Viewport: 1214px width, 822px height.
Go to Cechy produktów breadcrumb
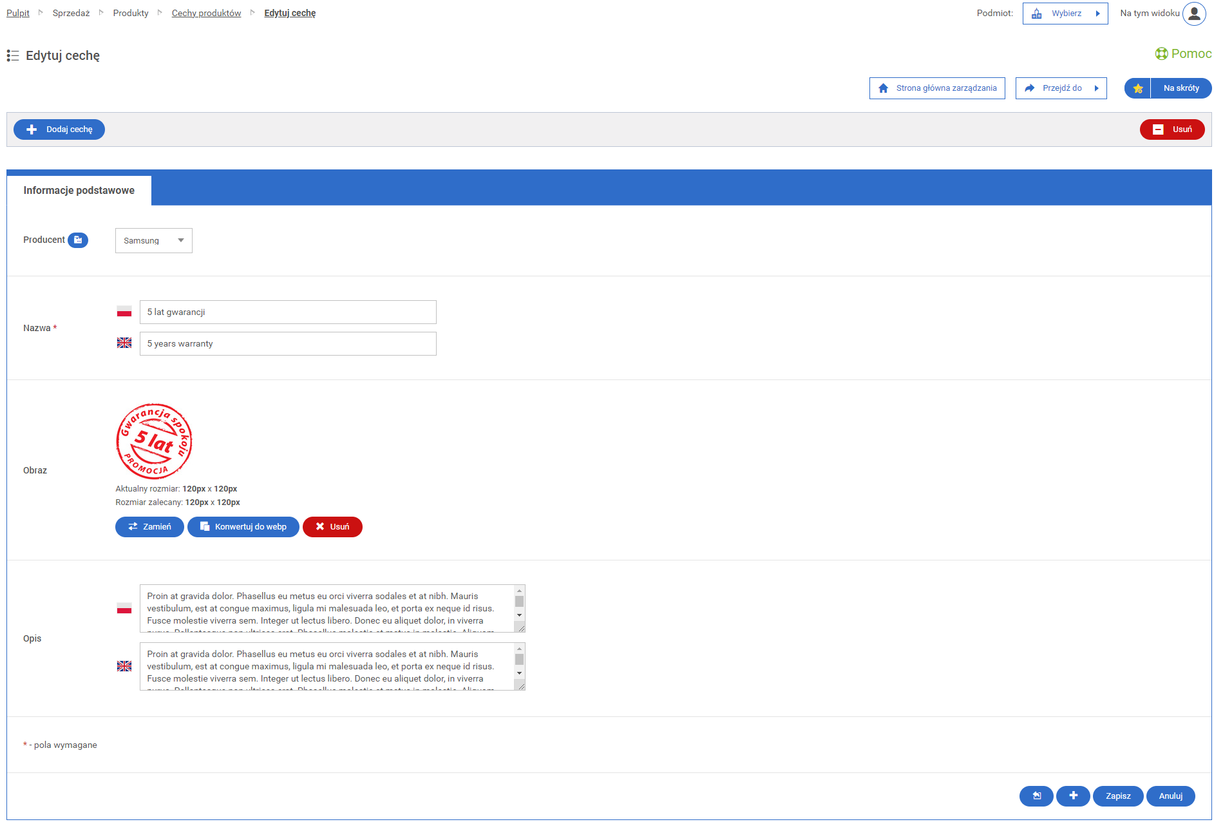tap(206, 14)
